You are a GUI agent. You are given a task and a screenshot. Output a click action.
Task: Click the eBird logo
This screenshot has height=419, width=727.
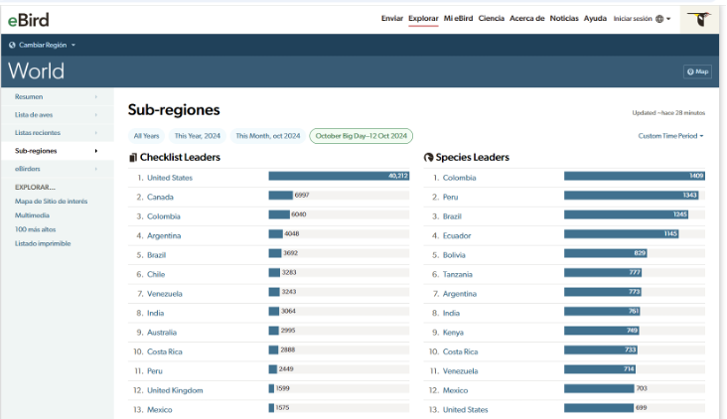pyautogui.click(x=28, y=19)
